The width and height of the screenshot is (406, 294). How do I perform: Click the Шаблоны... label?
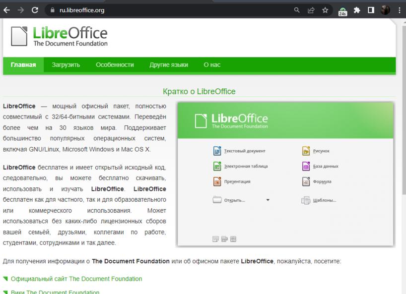pos(325,200)
